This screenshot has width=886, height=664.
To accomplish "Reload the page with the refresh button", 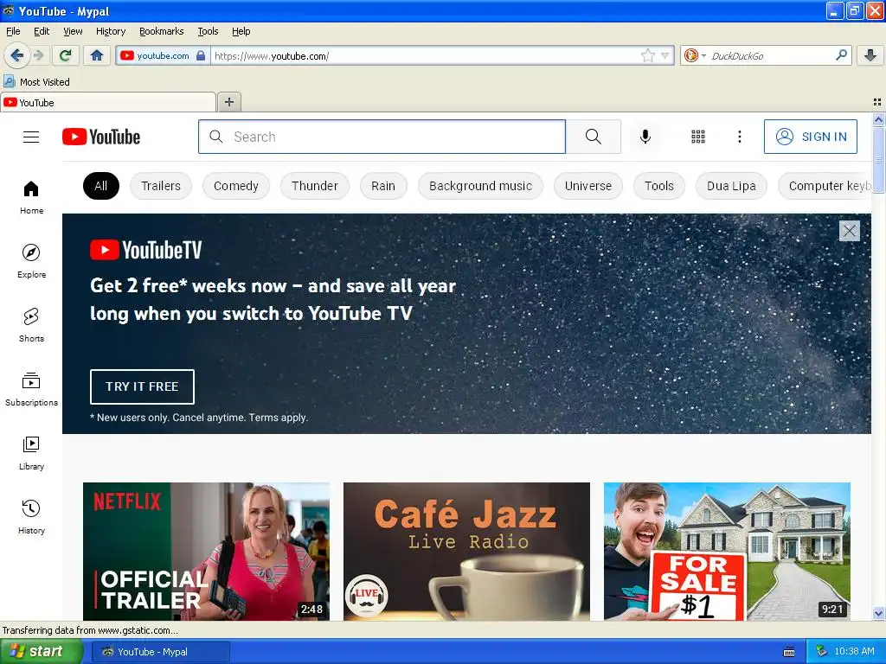I will point(66,55).
